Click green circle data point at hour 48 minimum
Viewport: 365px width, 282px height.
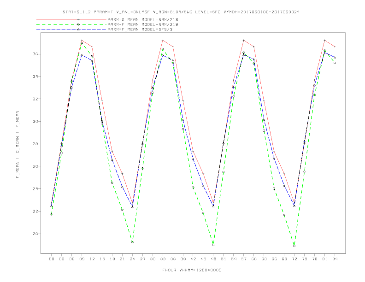point(213,245)
